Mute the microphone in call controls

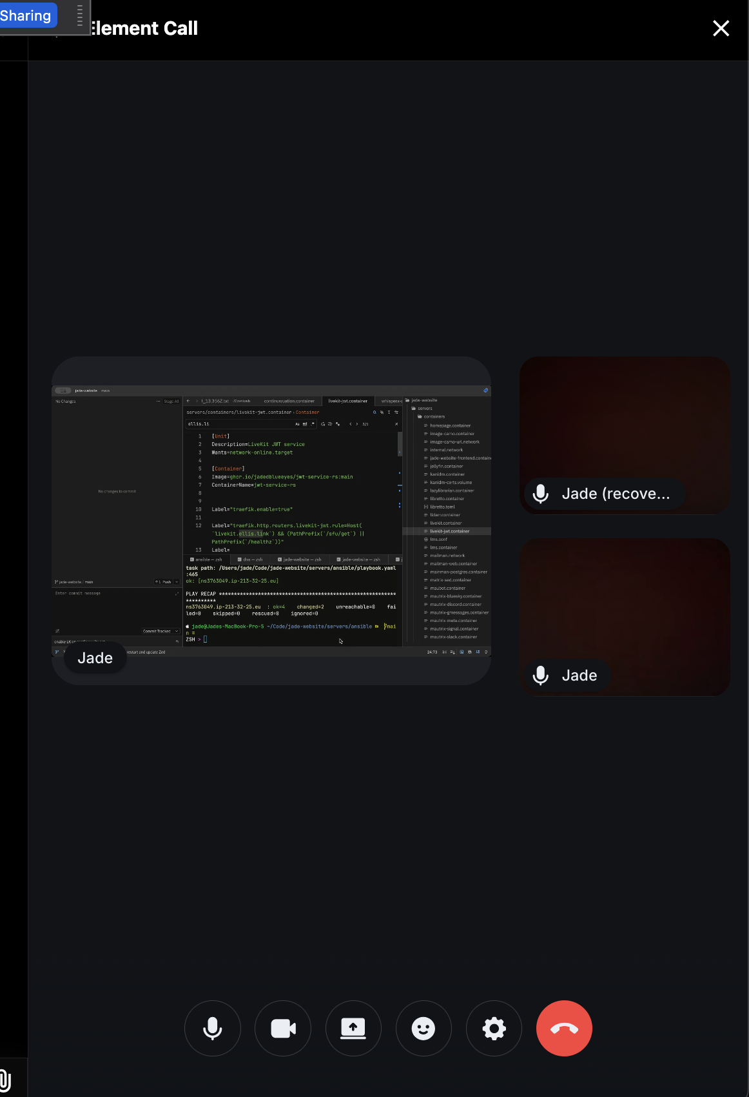[213, 1029]
